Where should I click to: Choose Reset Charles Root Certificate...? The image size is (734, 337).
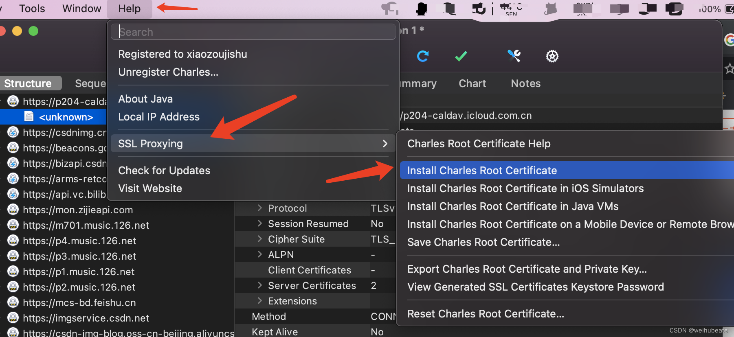pyautogui.click(x=486, y=314)
